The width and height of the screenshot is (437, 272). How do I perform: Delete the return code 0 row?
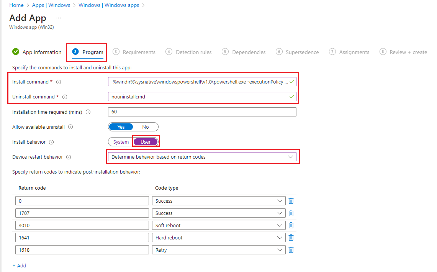coord(291,201)
